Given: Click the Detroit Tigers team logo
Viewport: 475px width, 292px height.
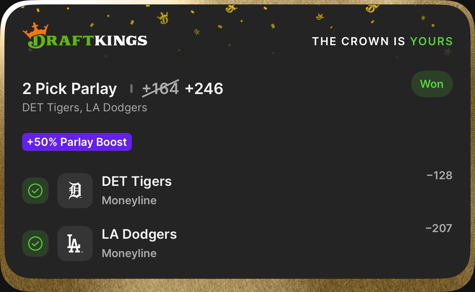Looking at the screenshot, I should 75,191.
